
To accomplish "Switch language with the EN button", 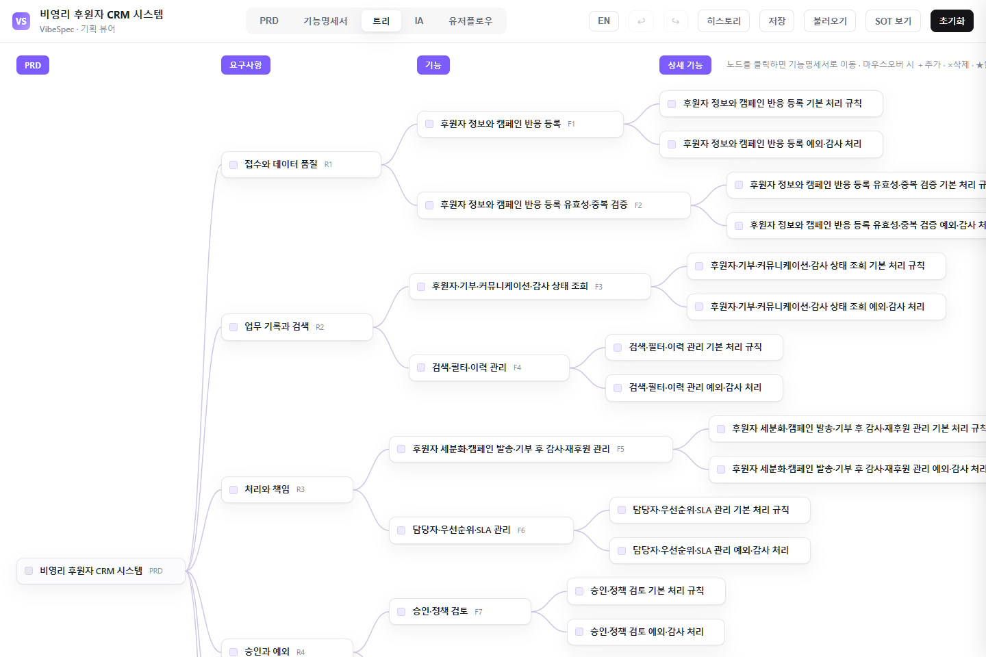I will pyautogui.click(x=604, y=21).
